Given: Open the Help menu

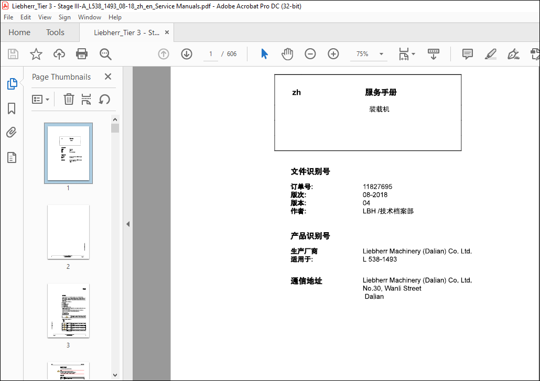Looking at the screenshot, I should point(115,17).
